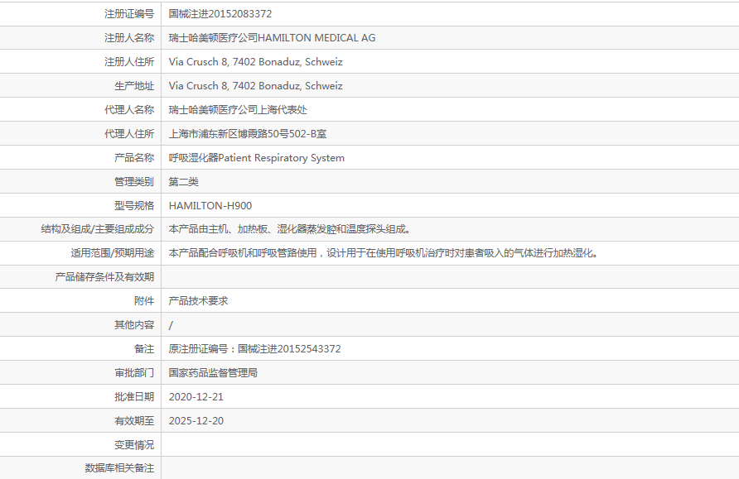Viewport: 739px width, 479px height.
Task: Click the 注册证编号 label
Action: [129, 14]
